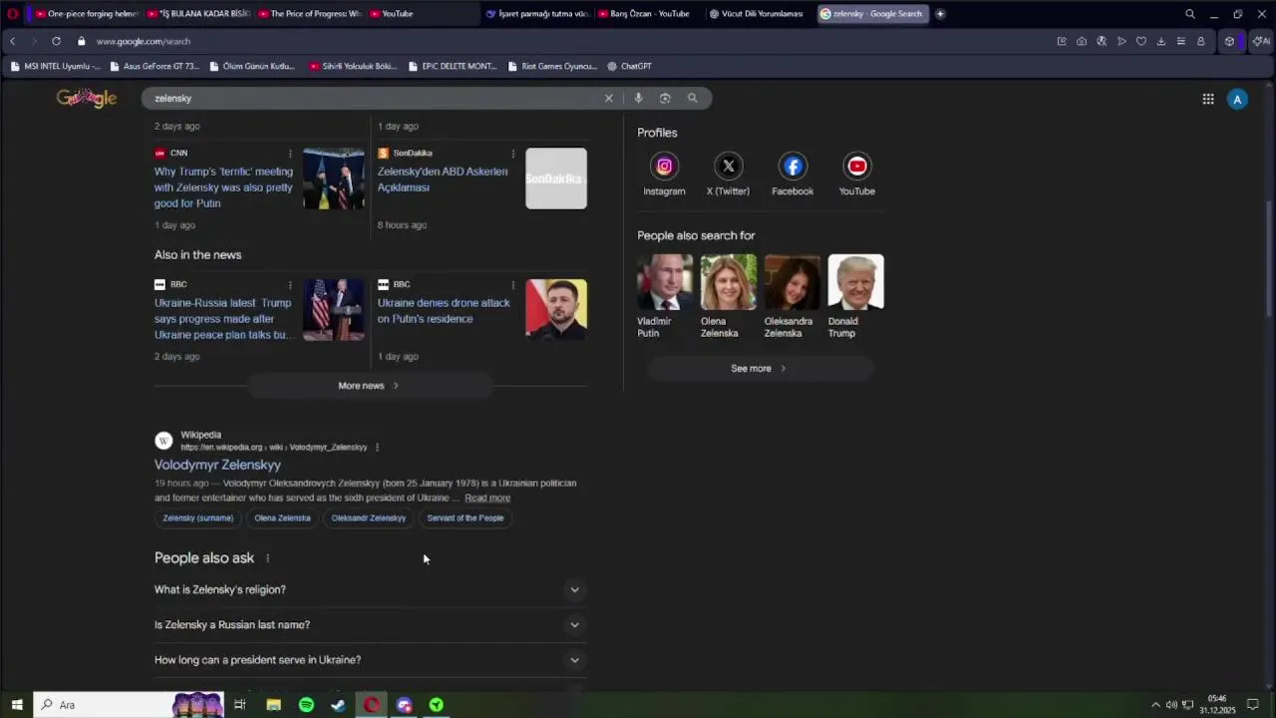Open the snapshot camera icon in address bar
Image resolution: width=1276 pixels, height=718 pixels.
(x=1082, y=41)
